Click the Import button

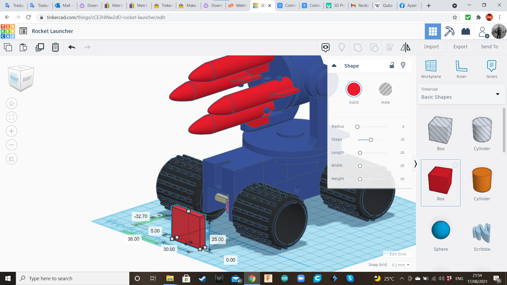tap(431, 47)
